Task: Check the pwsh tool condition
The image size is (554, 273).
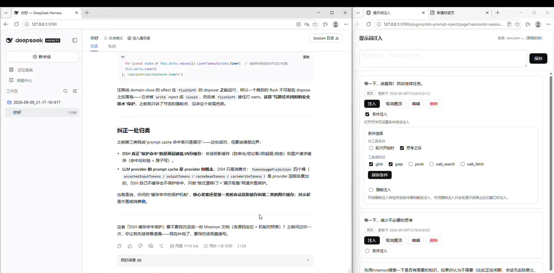Action: [411, 164]
